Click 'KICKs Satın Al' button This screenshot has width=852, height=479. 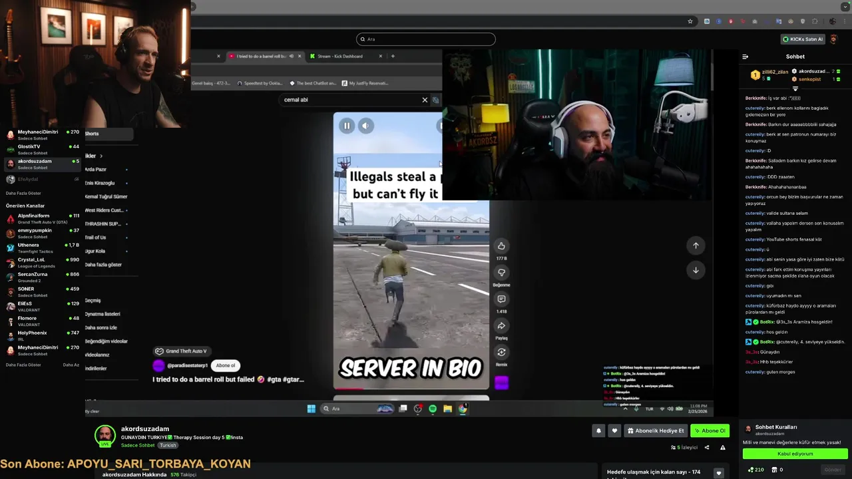click(x=803, y=39)
